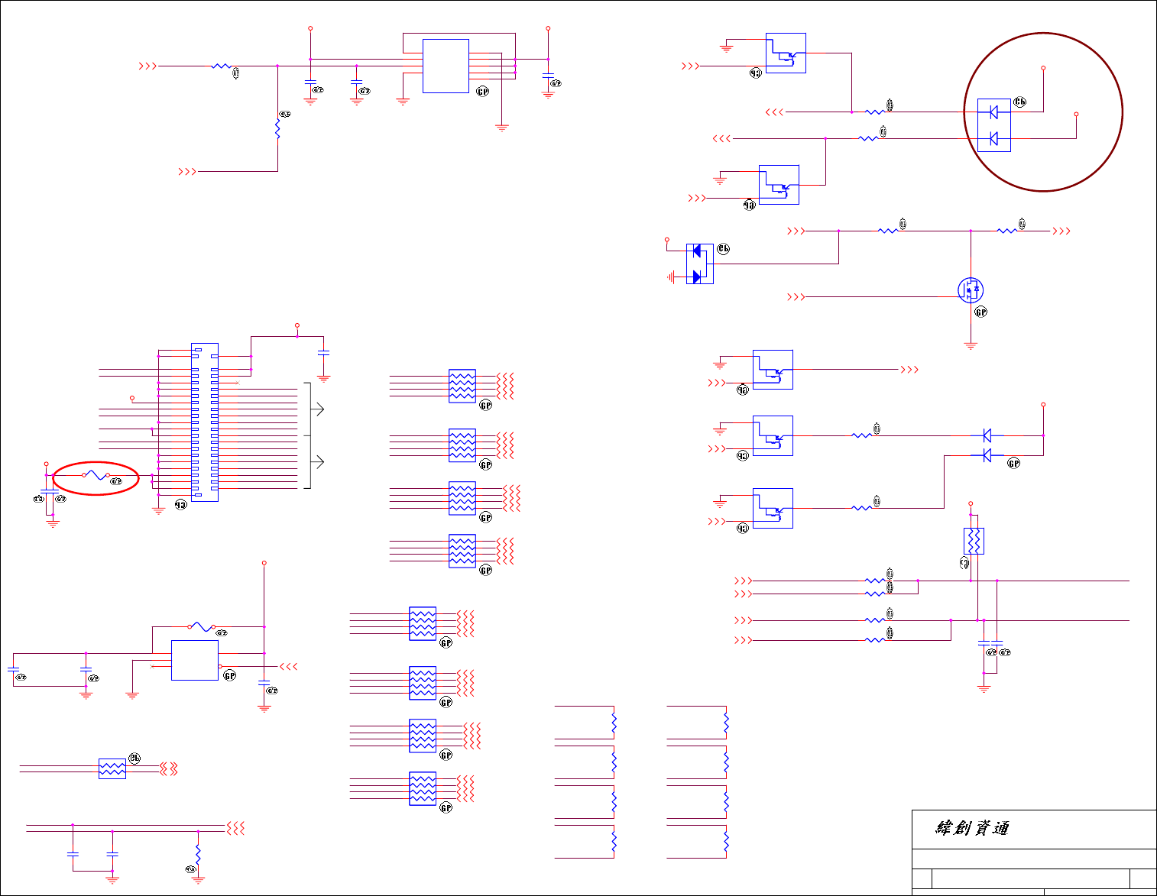Click the Wistron 緯創資通 logo in title block
The image size is (1157, 896).
973,828
